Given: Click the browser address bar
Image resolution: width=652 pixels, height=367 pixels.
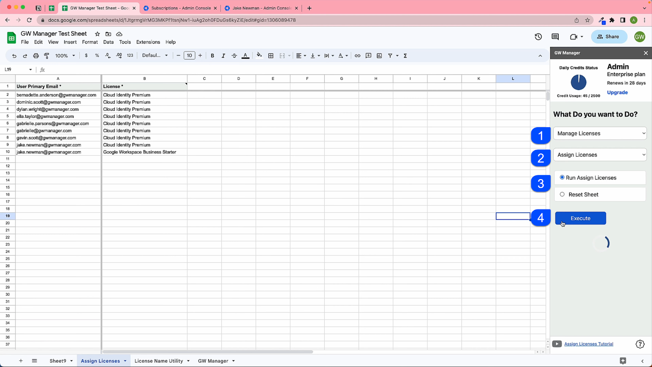Looking at the screenshot, I should 306,20.
